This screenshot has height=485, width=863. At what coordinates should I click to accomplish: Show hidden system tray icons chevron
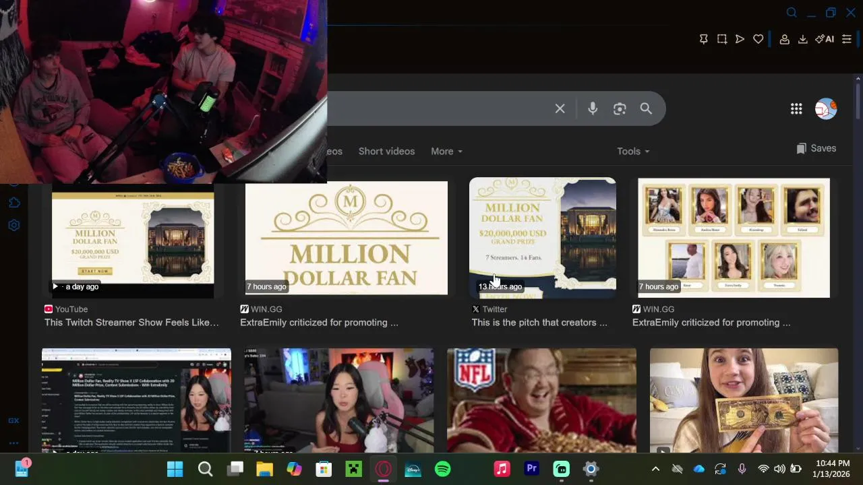tap(655, 469)
